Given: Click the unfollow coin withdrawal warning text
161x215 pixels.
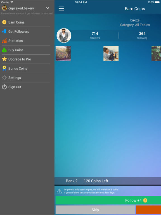Looking at the screenshot, I should coord(91,191).
